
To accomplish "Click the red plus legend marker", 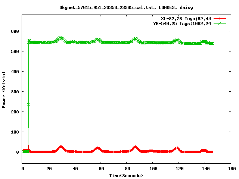I will pyautogui.click(x=220, y=19).
